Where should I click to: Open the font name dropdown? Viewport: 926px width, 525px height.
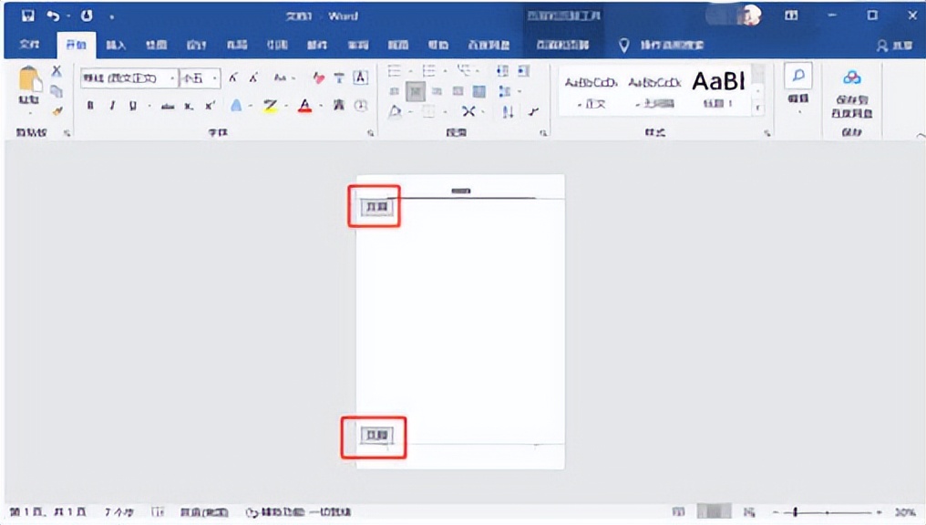pos(172,78)
